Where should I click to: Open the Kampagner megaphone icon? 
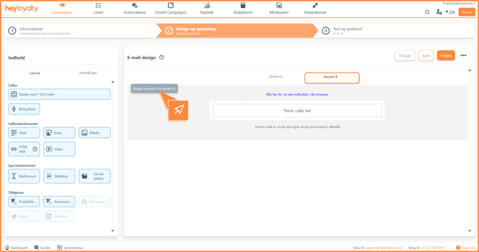pos(62,5)
